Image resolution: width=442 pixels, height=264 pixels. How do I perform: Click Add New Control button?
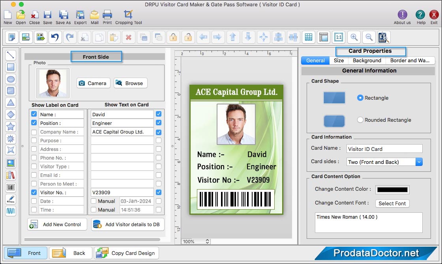[x=57, y=224]
